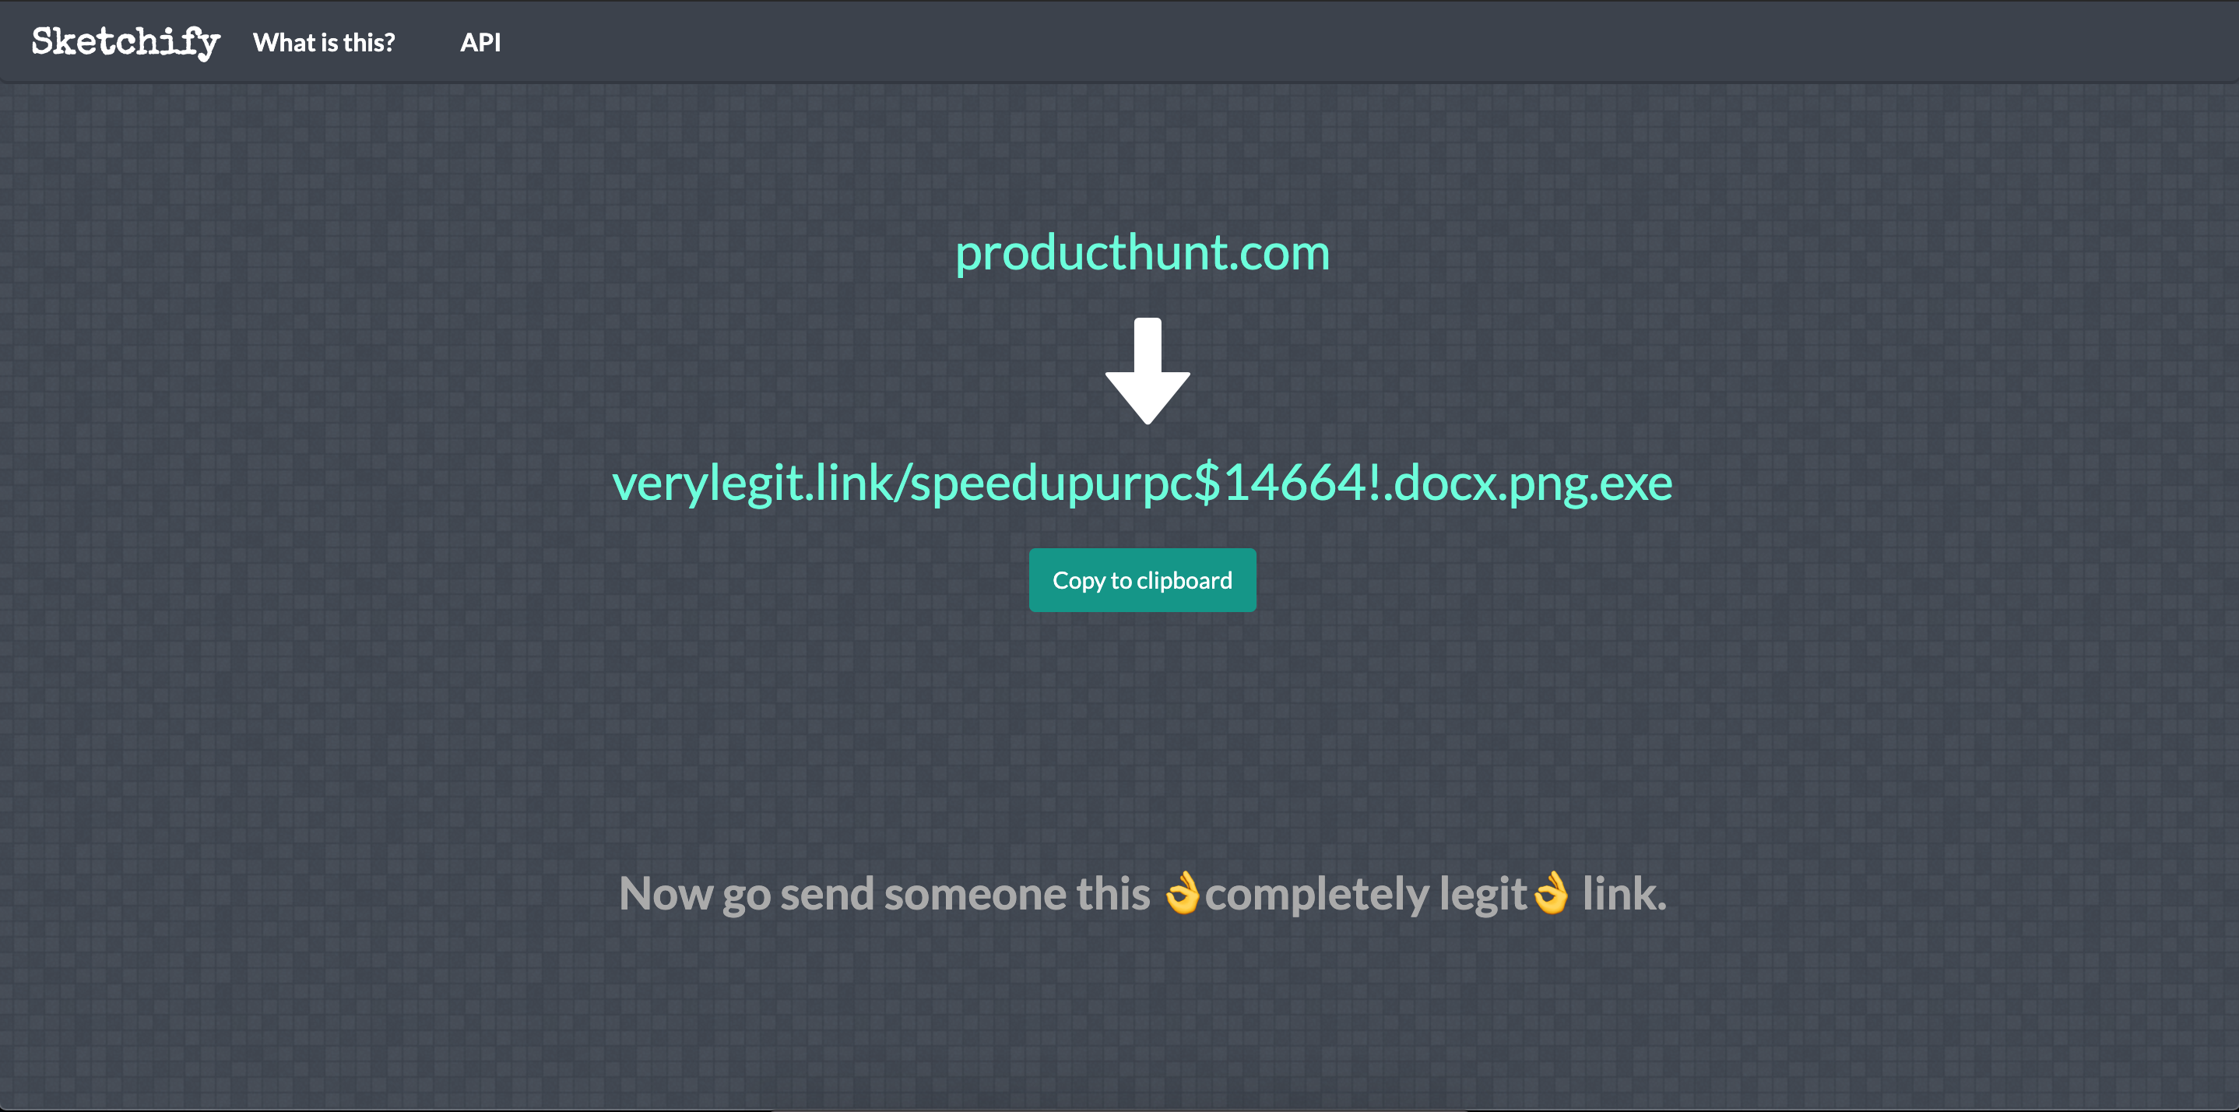Click the arrow between the two links

click(x=1148, y=371)
